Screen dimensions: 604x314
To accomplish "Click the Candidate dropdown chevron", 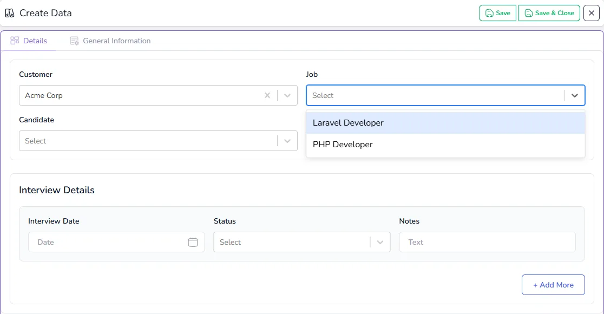I will tap(287, 141).
